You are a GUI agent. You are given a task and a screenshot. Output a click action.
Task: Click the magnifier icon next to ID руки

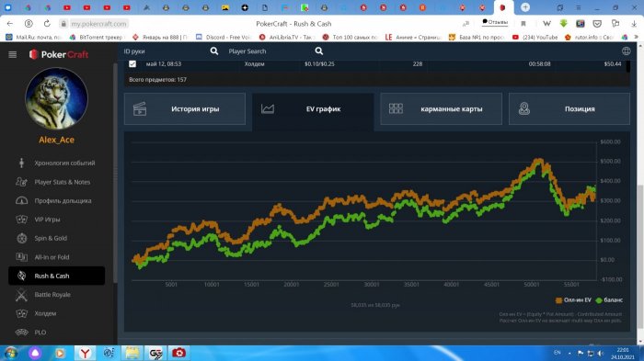[214, 51]
